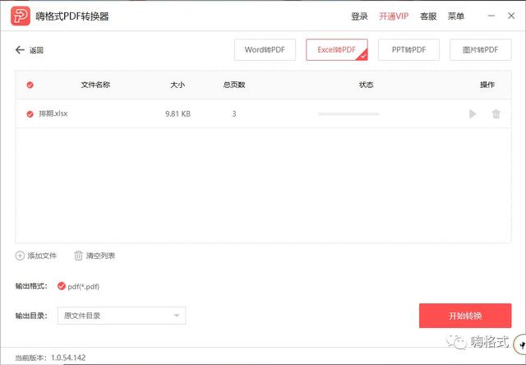Screen dimensions: 526x365
Task: Switch to 图片转PDF tab
Action: point(480,49)
